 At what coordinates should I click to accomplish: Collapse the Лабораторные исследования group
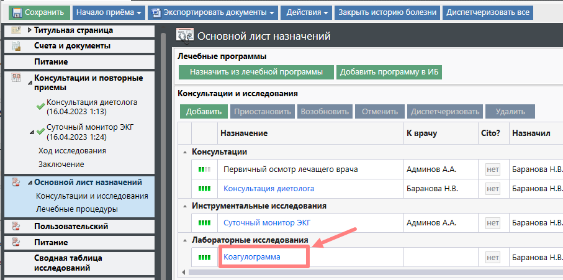click(184, 240)
